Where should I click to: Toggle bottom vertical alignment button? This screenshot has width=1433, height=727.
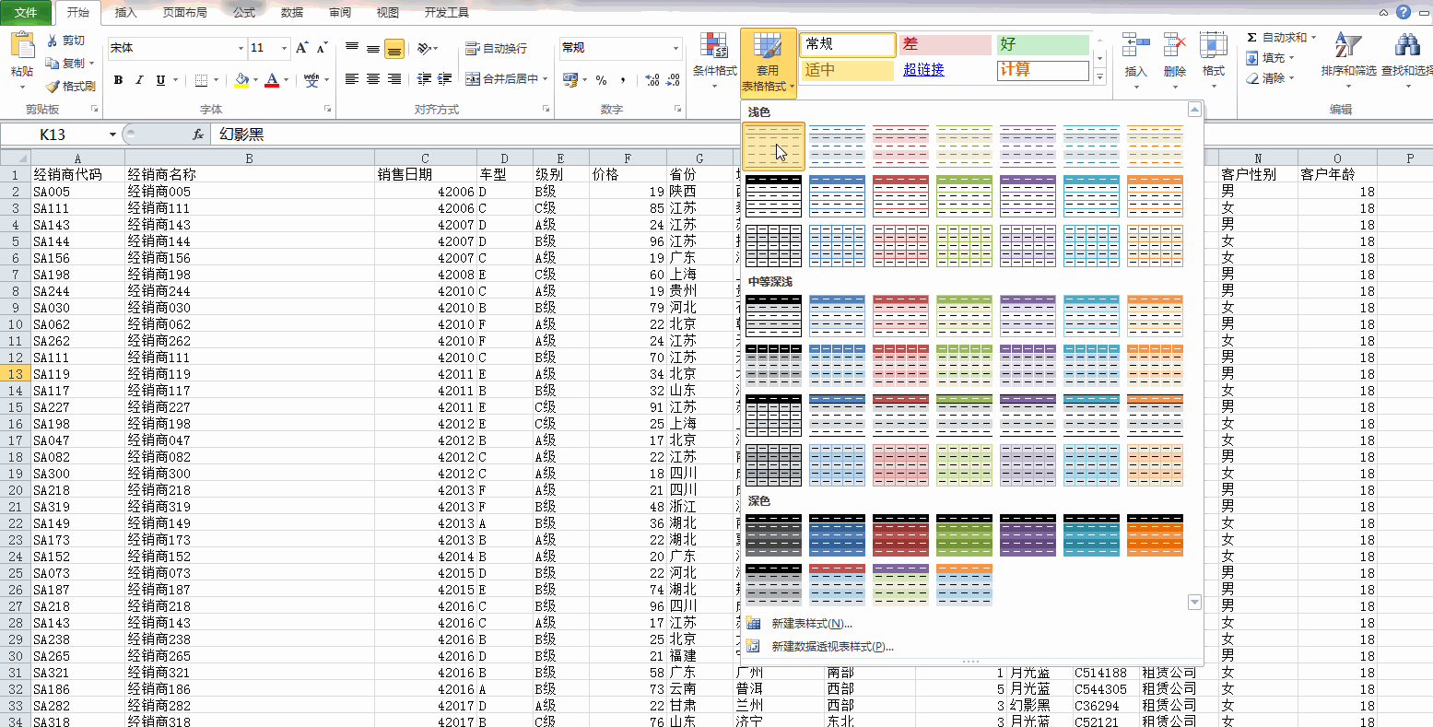pyautogui.click(x=394, y=48)
